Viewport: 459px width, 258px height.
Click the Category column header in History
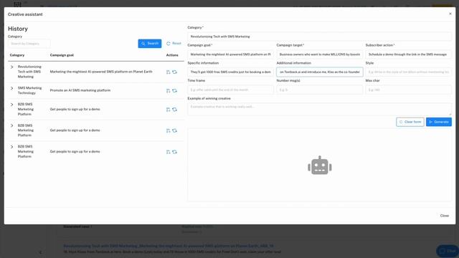[17, 55]
